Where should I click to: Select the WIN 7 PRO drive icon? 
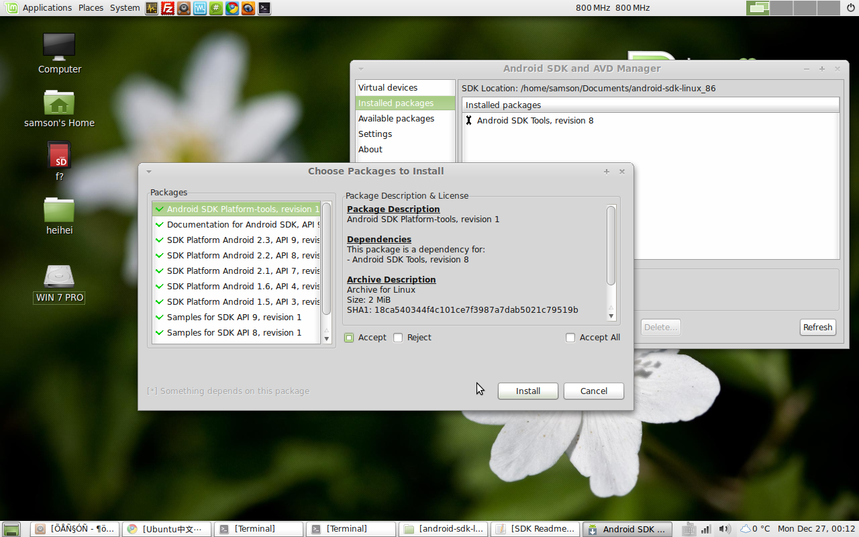(59, 283)
